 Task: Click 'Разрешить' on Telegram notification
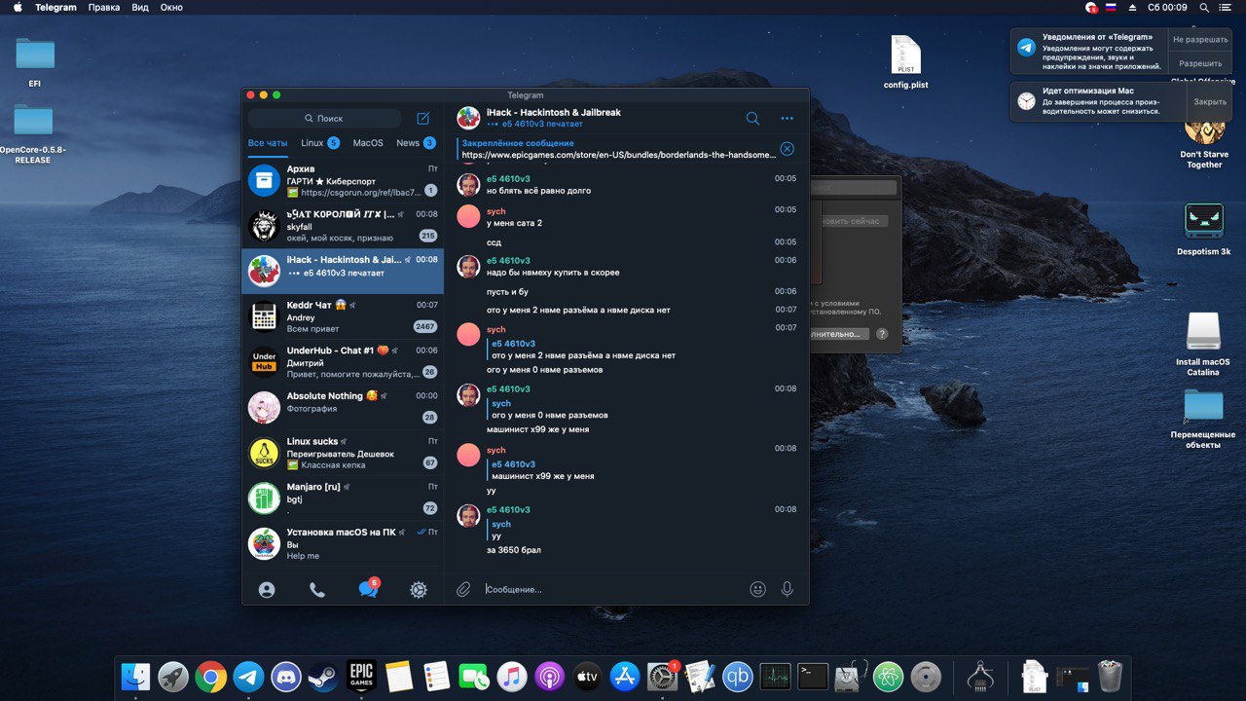(1200, 63)
